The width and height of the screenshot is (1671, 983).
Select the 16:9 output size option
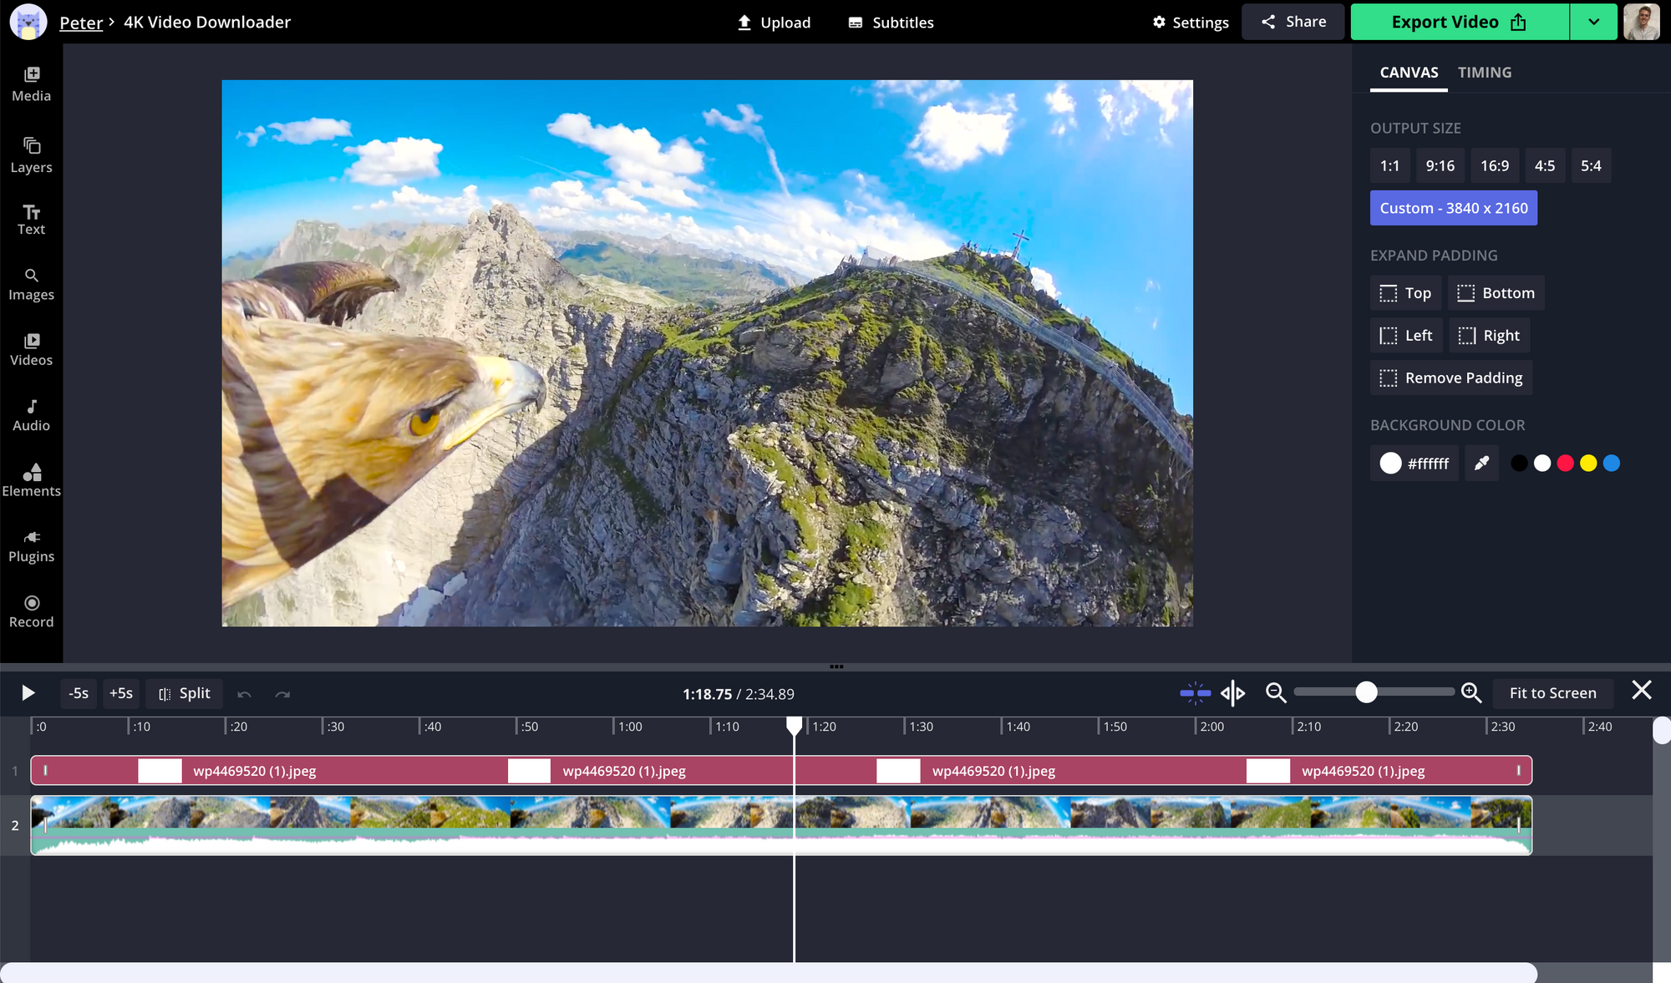coord(1494,165)
